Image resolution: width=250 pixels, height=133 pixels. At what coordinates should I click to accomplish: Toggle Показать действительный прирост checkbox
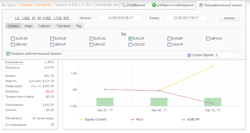8,54
